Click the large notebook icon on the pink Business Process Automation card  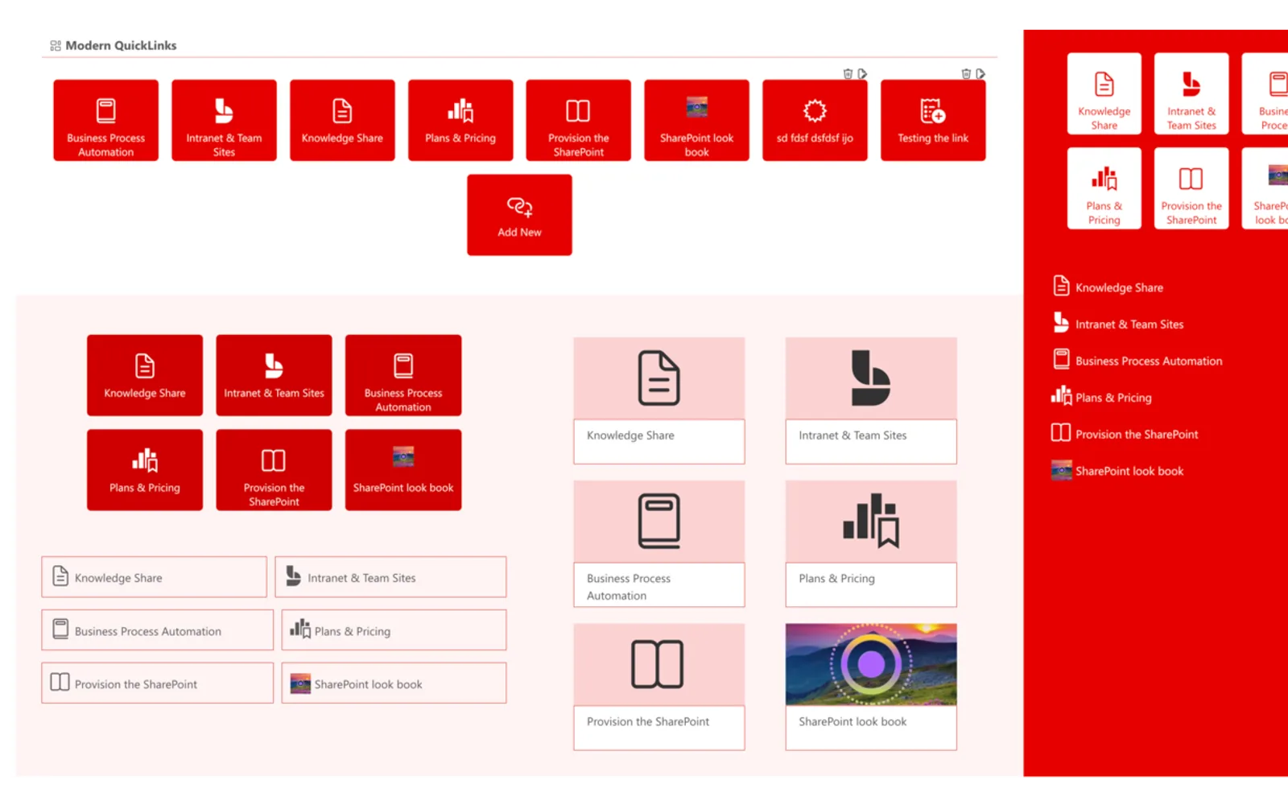point(658,521)
